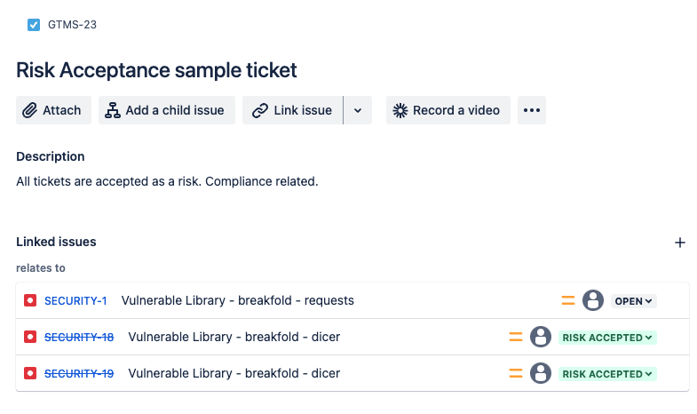Click the Risk Acceptance sample ticket title
Screen dimensions: 697x414
tap(156, 70)
